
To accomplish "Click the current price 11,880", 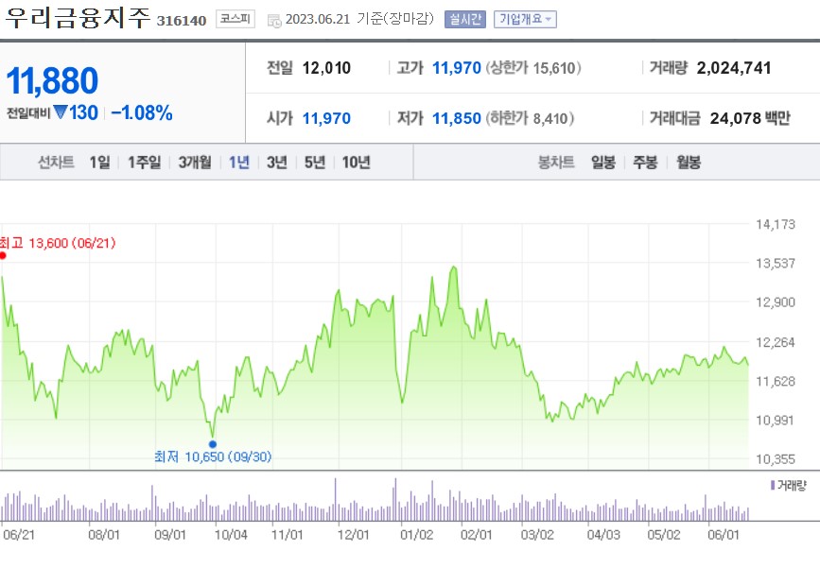I will (x=52, y=80).
